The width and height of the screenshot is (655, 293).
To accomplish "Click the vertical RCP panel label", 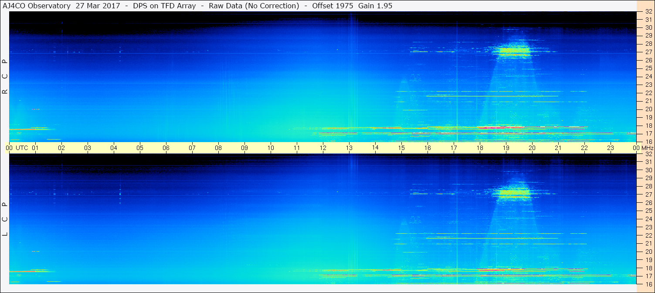I will pos(5,76).
